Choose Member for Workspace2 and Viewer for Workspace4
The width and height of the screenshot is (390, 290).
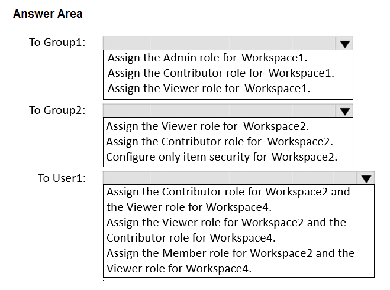coord(231,261)
